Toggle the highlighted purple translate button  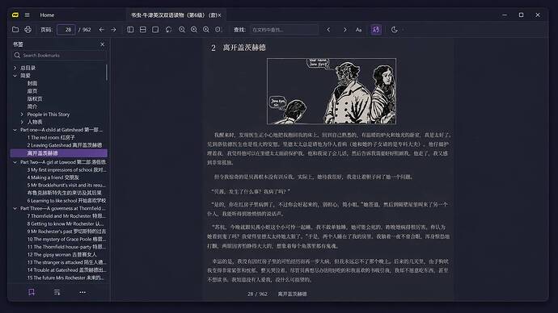click(x=376, y=30)
